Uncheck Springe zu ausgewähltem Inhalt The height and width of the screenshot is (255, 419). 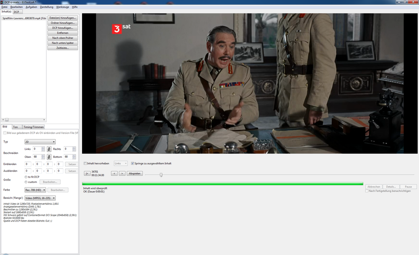click(133, 163)
